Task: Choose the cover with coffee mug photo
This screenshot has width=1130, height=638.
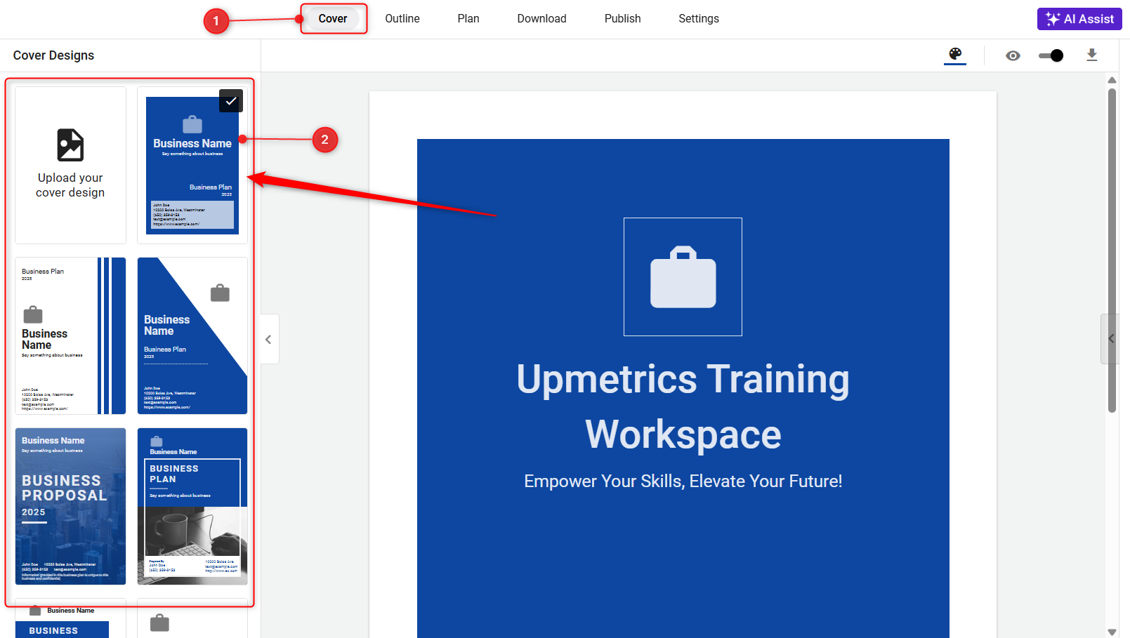Action: 192,506
